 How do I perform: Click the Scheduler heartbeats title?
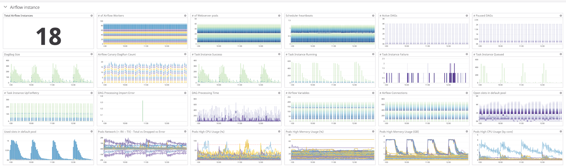pos(299,16)
